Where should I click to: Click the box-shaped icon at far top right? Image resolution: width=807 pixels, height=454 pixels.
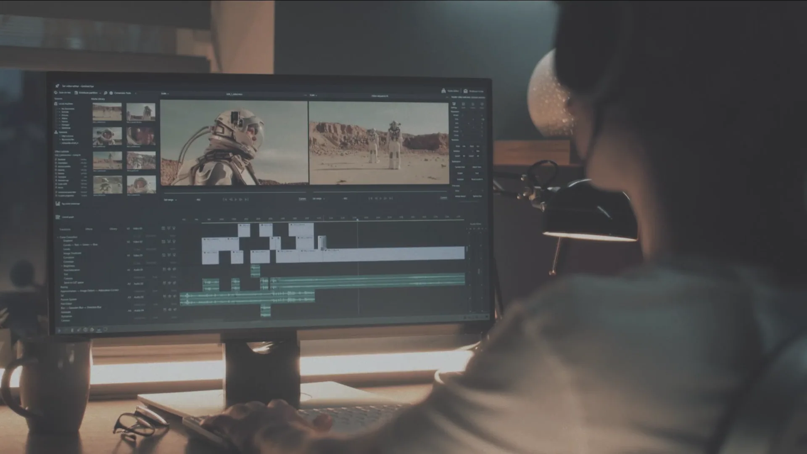point(465,91)
